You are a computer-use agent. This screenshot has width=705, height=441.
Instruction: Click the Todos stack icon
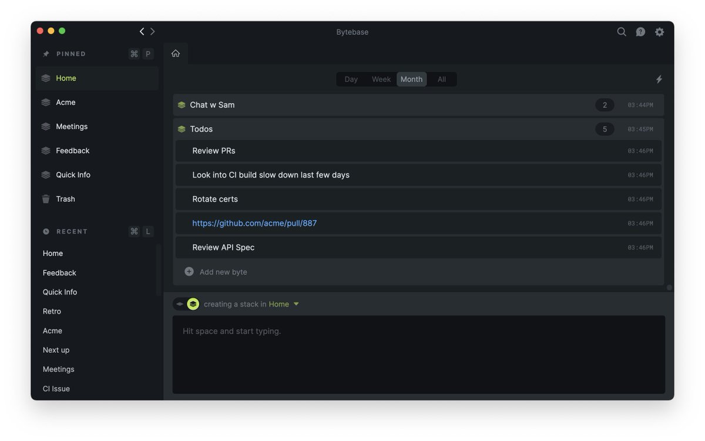tap(182, 129)
